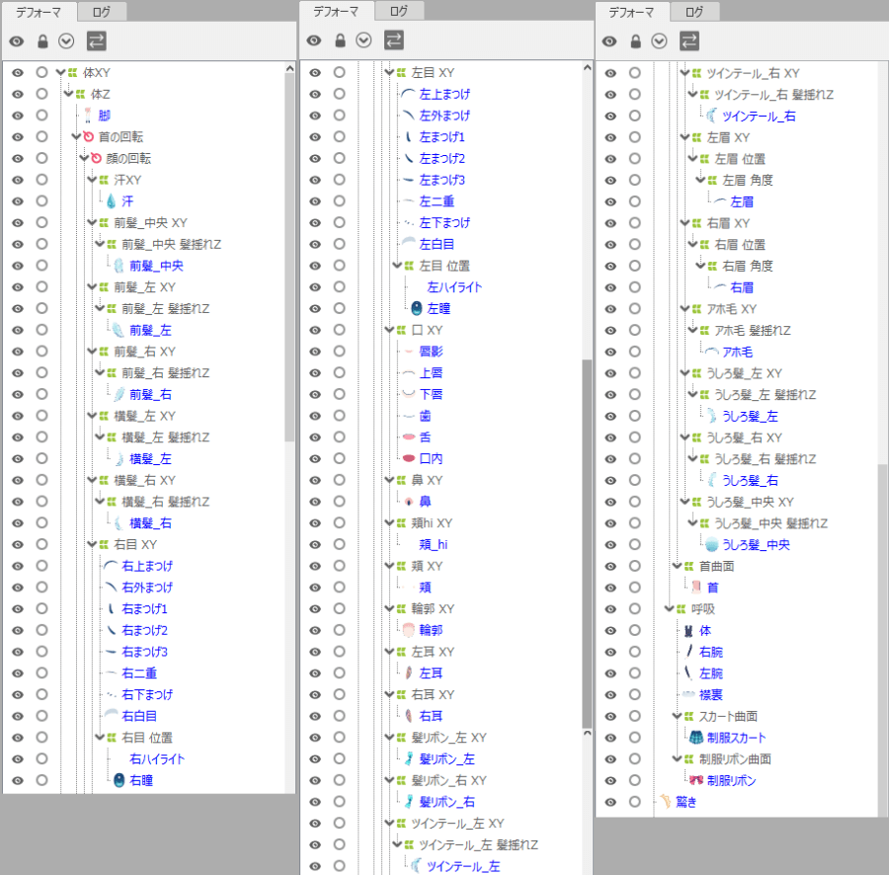Screen dimensions: 889x875
Task: Collapse the 呼吸 deformer
Action: pos(669,608)
